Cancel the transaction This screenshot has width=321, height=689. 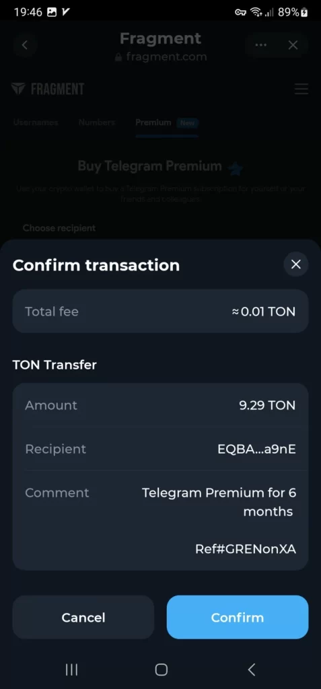click(83, 618)
